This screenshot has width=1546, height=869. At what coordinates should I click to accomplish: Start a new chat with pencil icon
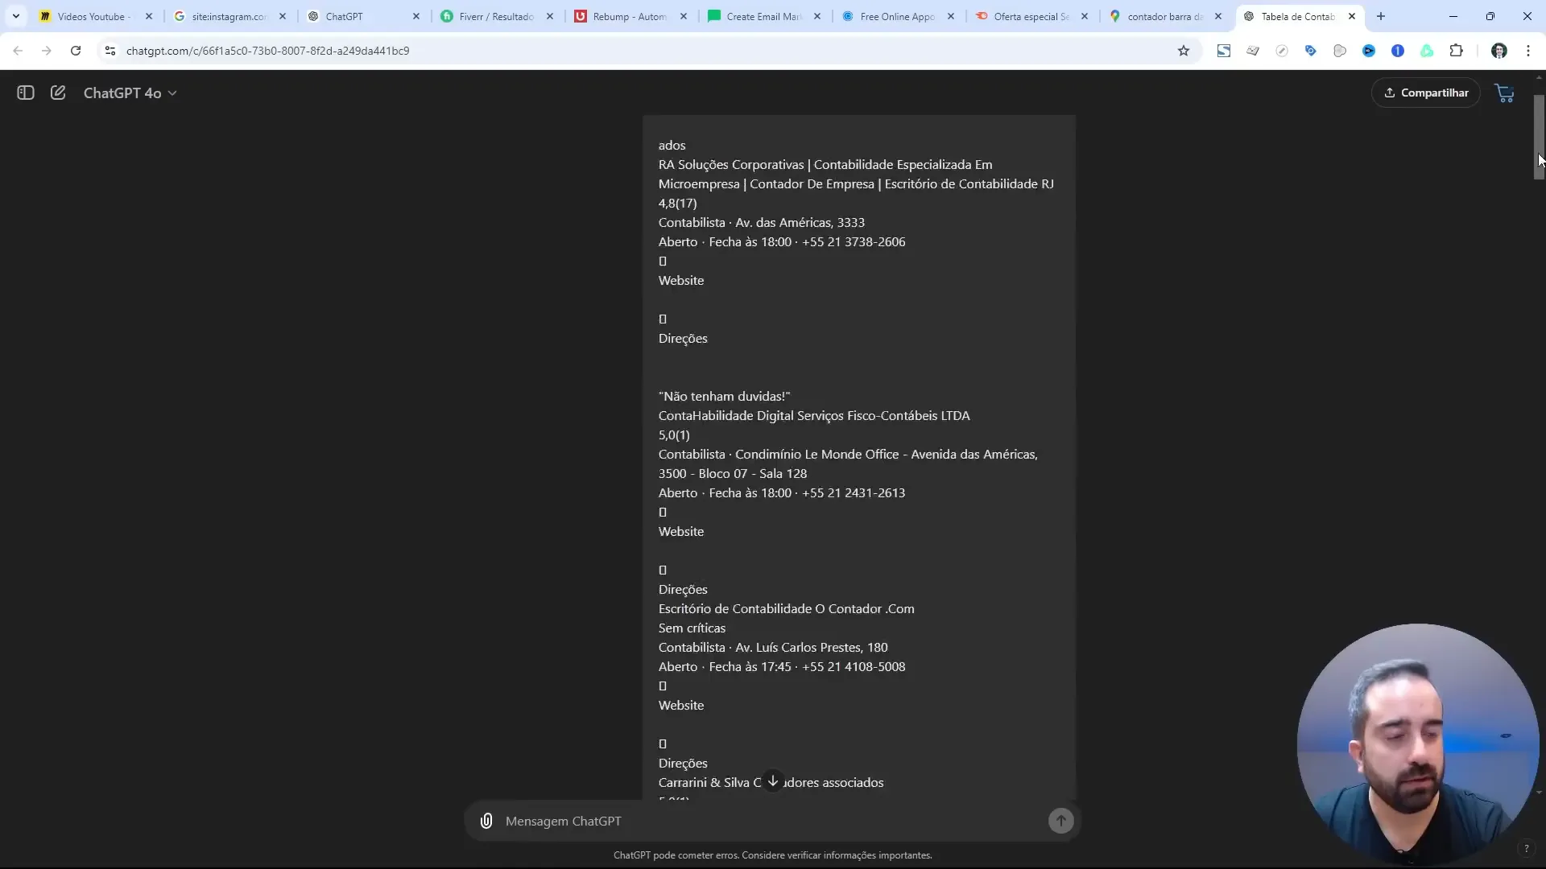(x=58, y=93)
